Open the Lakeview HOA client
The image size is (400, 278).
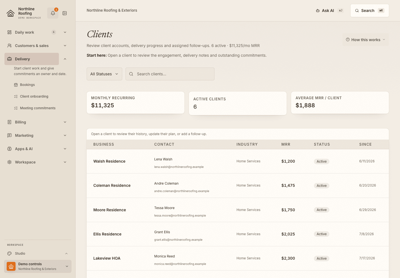238,258
